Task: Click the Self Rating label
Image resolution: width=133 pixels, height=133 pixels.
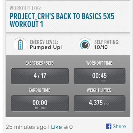Action: tap(107, 42)
